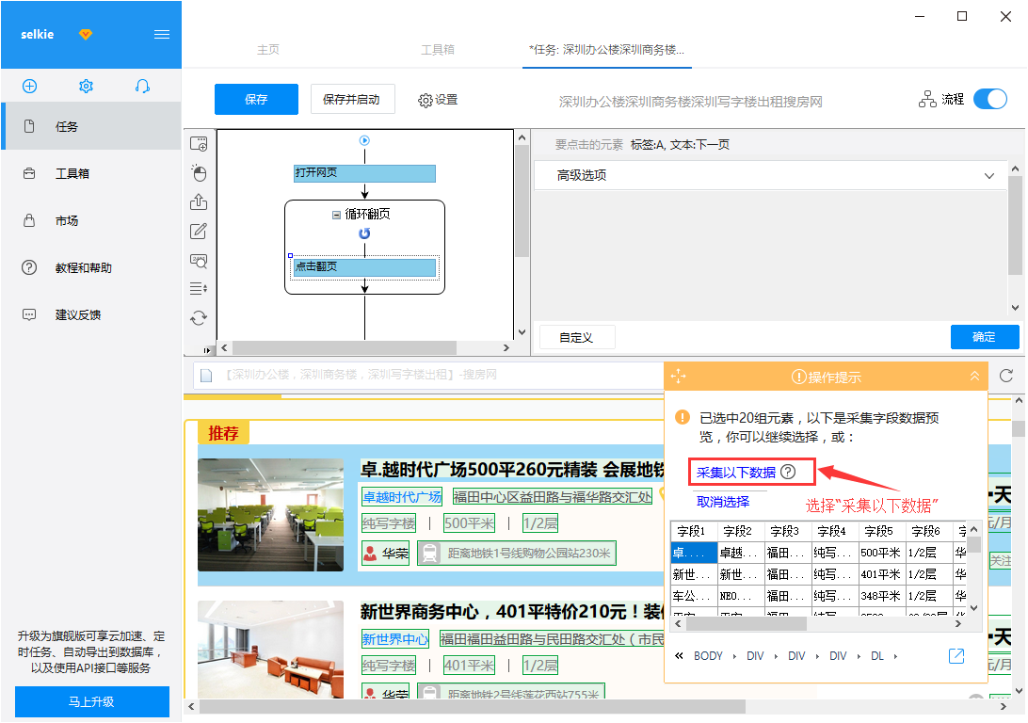Click BODY in the breadcrumb path
This screenshot has height=723, width=1028.
[x=708, y=656]
